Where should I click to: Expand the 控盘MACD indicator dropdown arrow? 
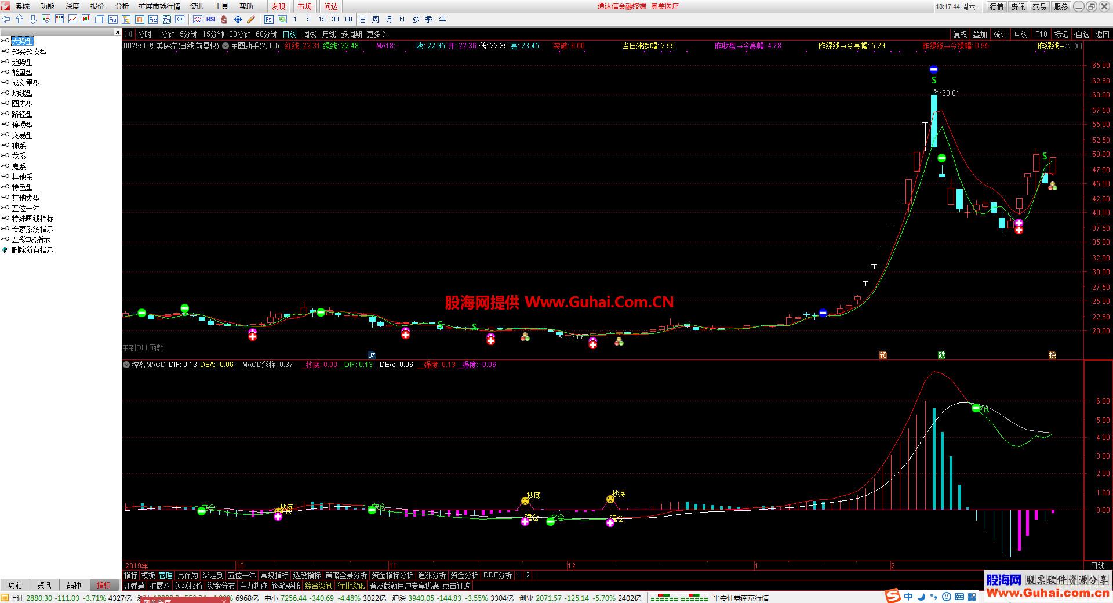click(x=126, y=365)
